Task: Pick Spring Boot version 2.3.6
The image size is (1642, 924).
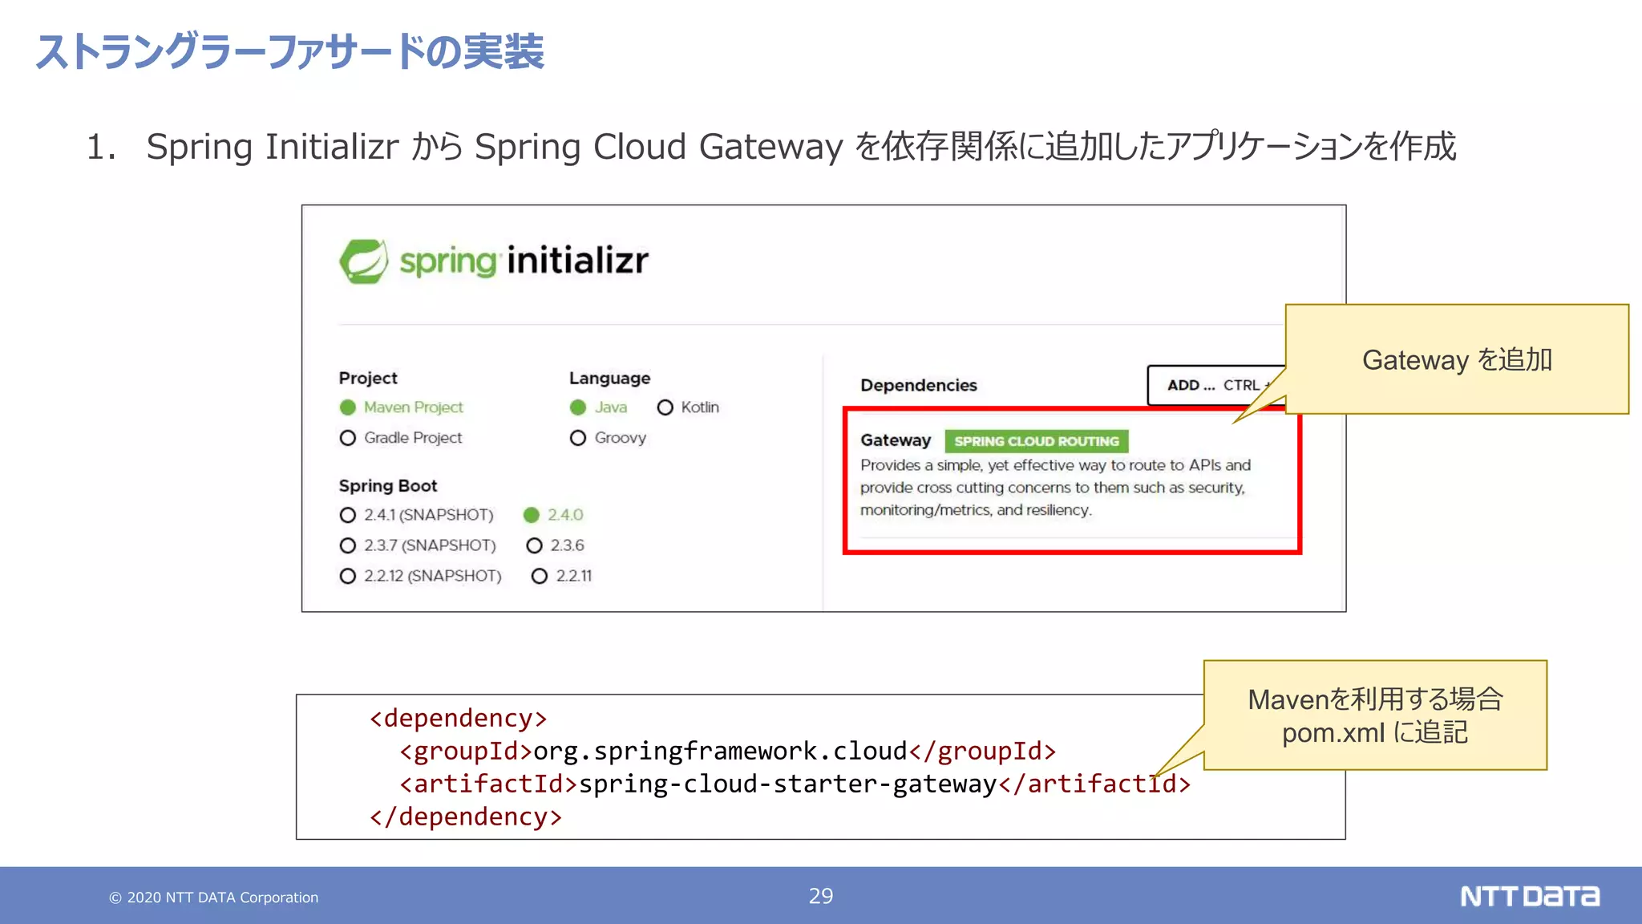Action: [534, 545]
